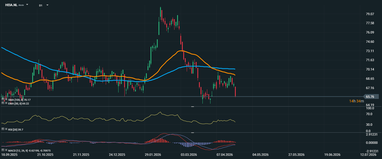This screenshot has height=159, width=382.
Task: Click the 14h 34m candle countdown timer
Action: pos(356,101)
